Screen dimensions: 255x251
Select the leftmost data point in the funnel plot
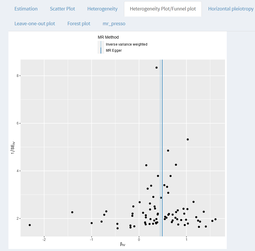30,225
